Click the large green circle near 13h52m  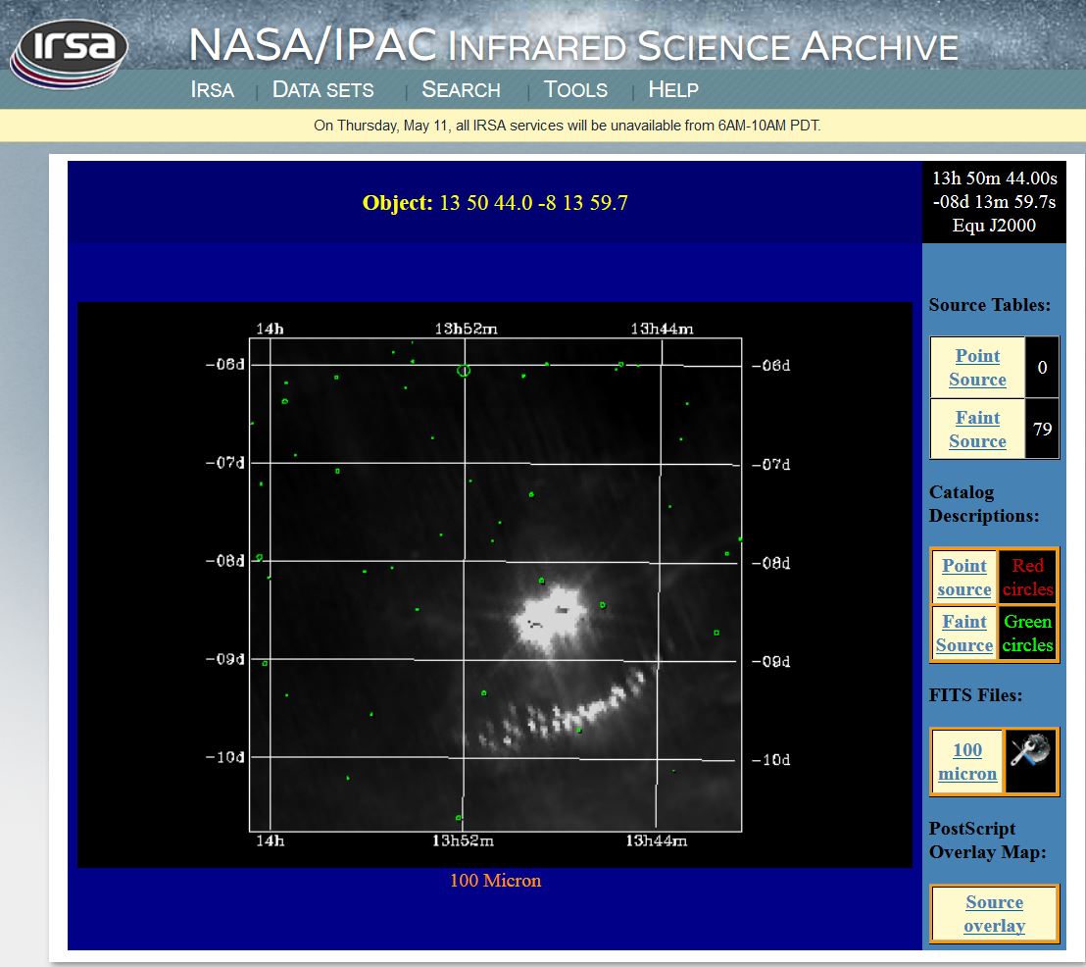tap(464, 371)
